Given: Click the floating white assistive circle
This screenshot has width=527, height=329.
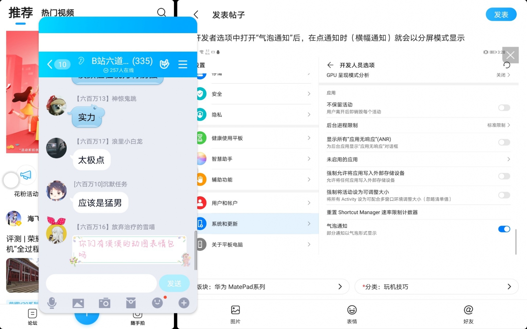Looking at the screenshot, I should [x=11, y=180].
